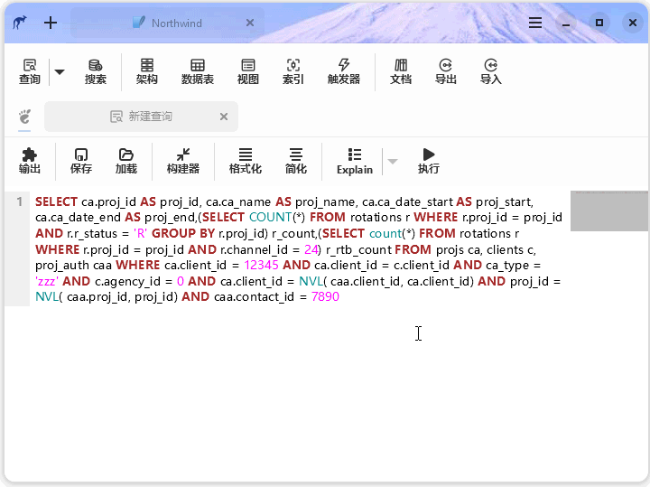
Task: Open the 构建器 query builder
Action: click(182, 161)
